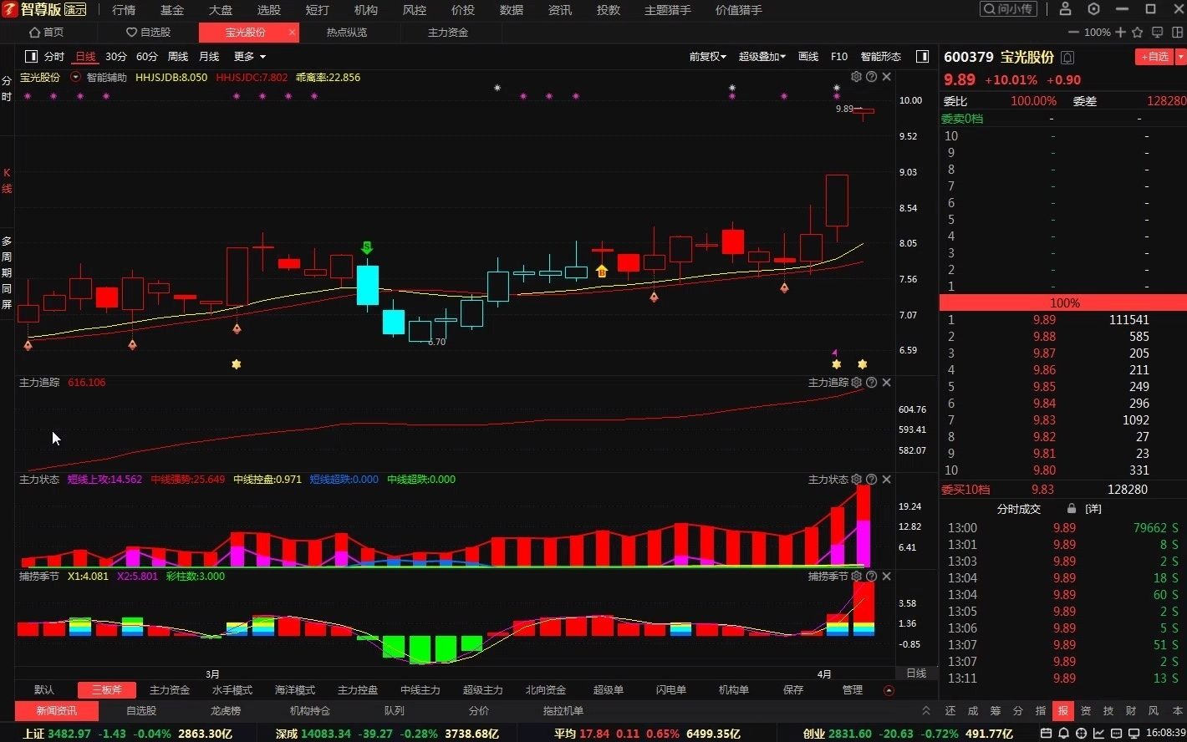This screenshot has height=742, width=1187.
Task: Switch to the 自选股 tab
Action: (x=148, y=33)
